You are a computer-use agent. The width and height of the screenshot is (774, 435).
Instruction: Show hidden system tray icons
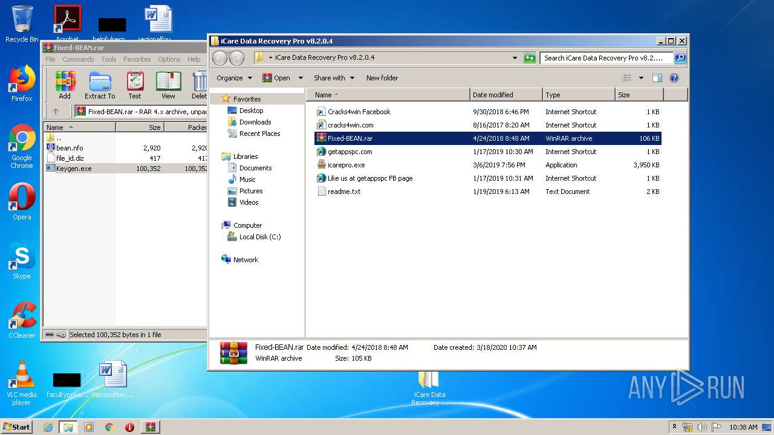[674, 427]
